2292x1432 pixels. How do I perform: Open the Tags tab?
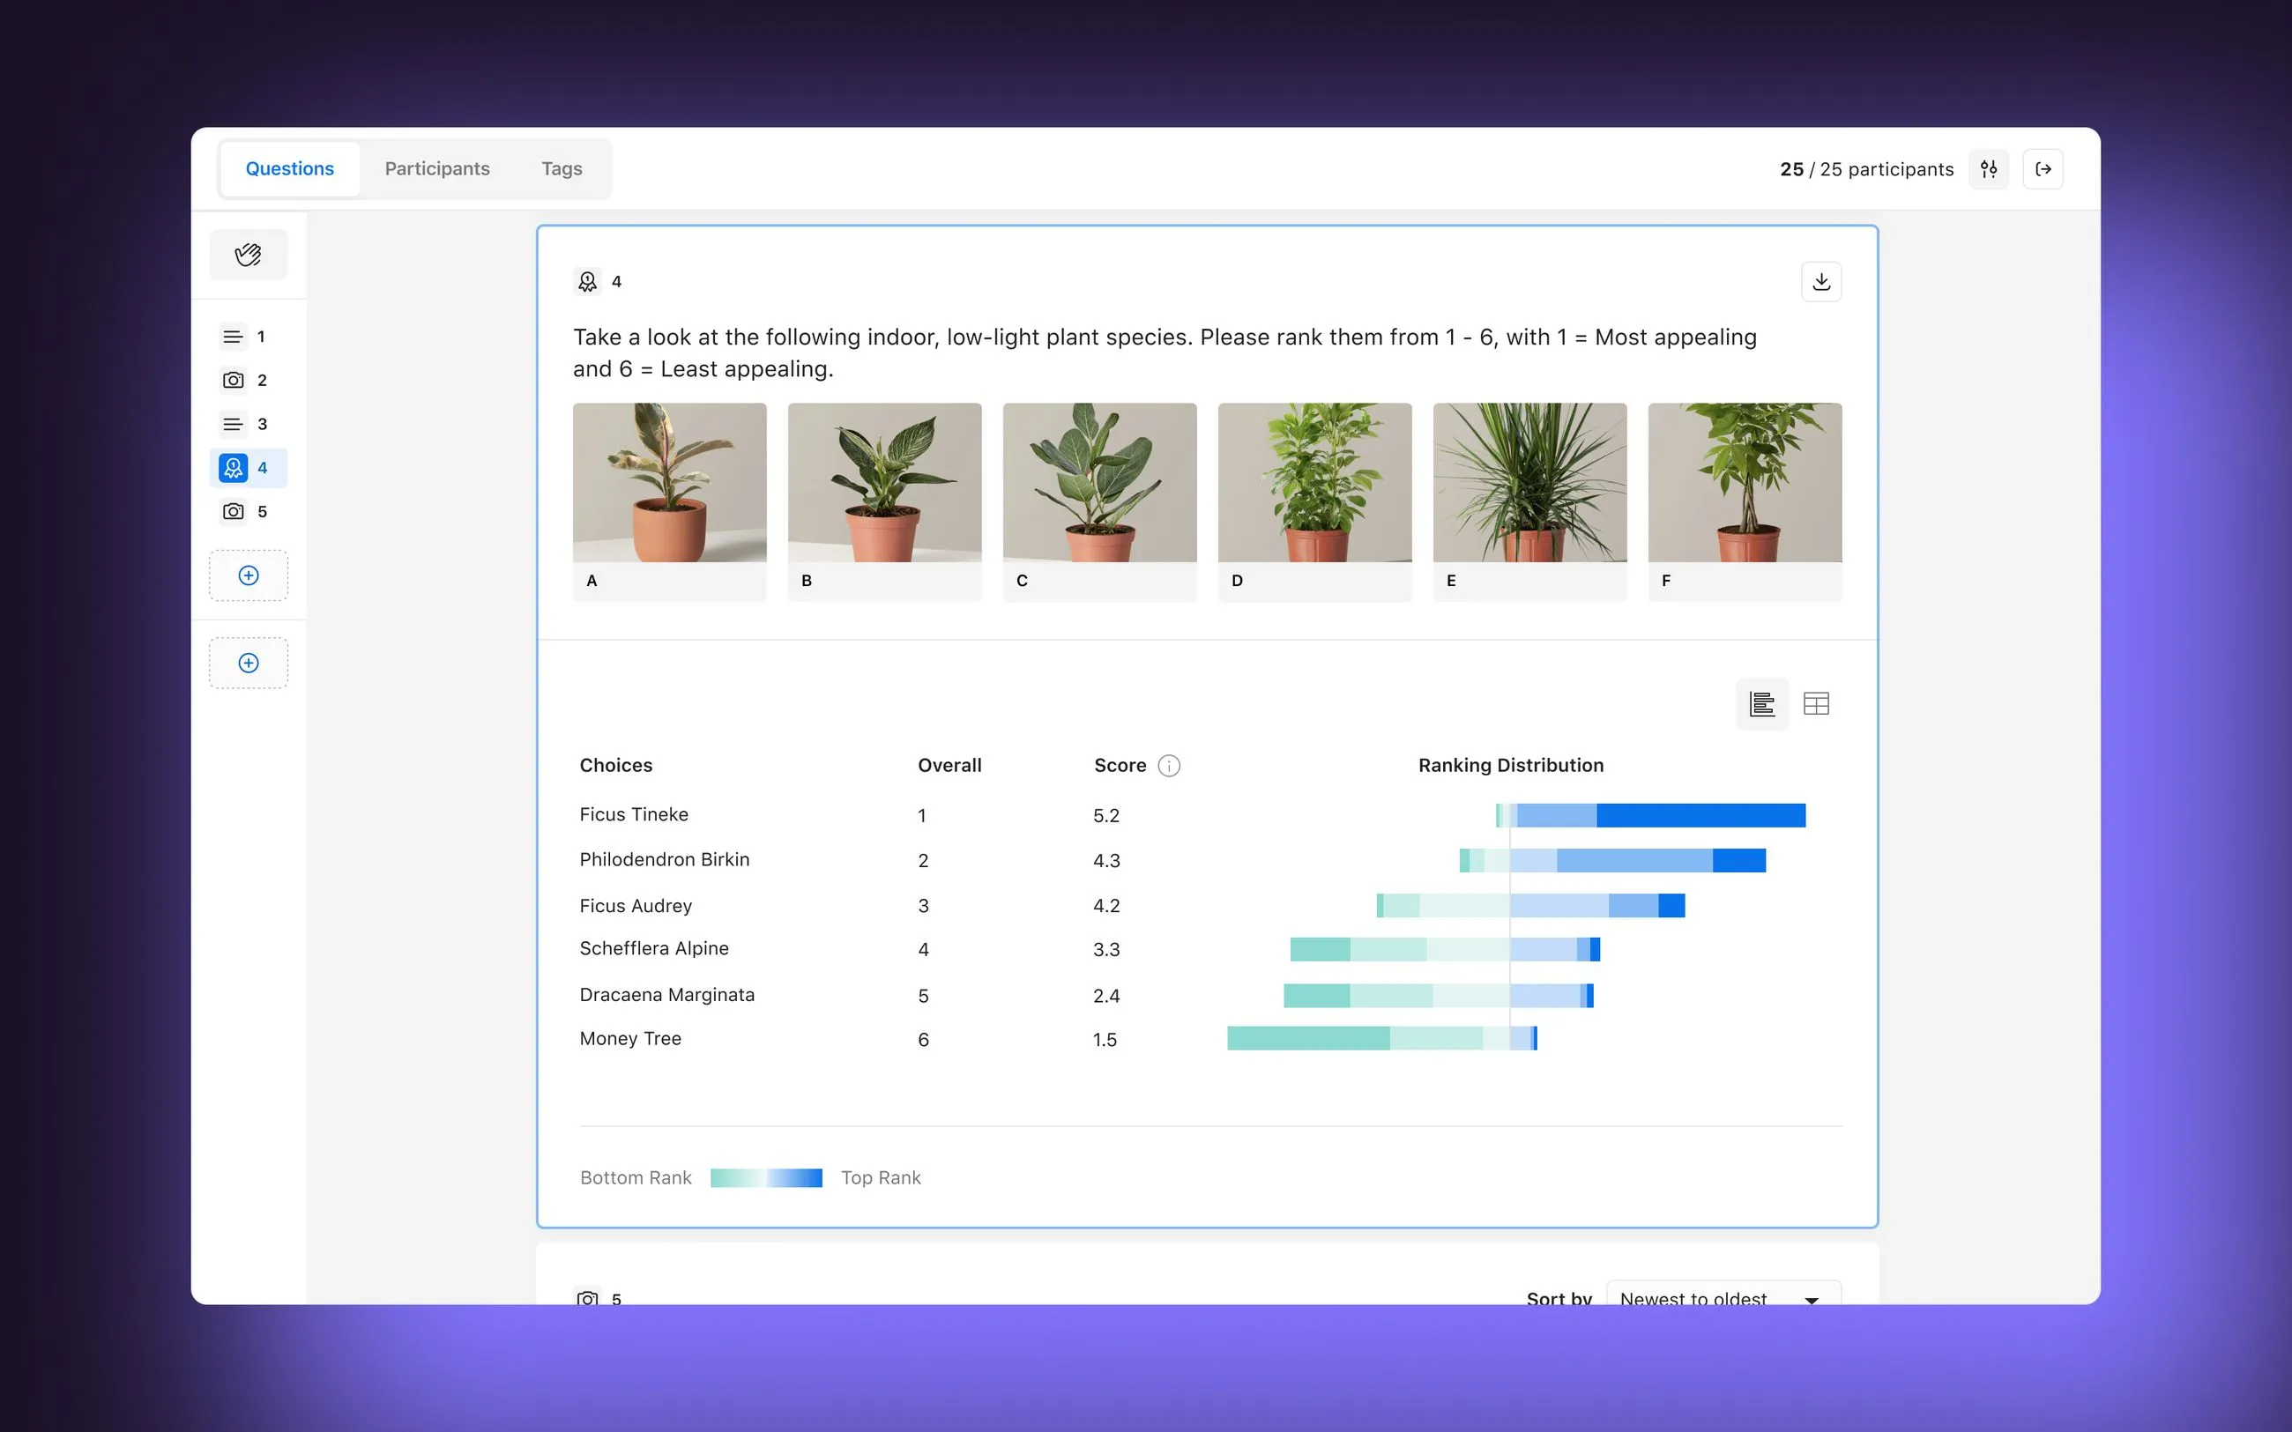(x=562, y=168)
